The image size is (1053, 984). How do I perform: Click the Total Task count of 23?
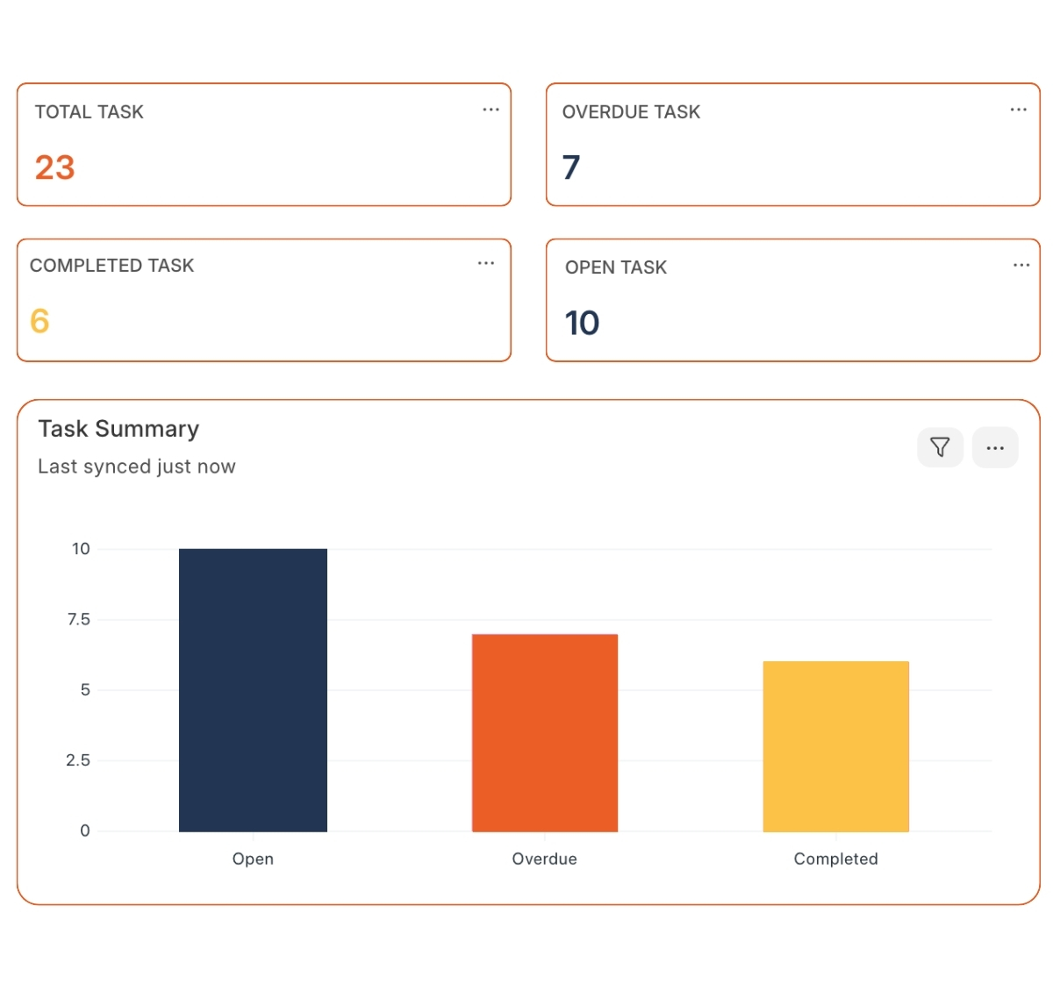[54, 168]
